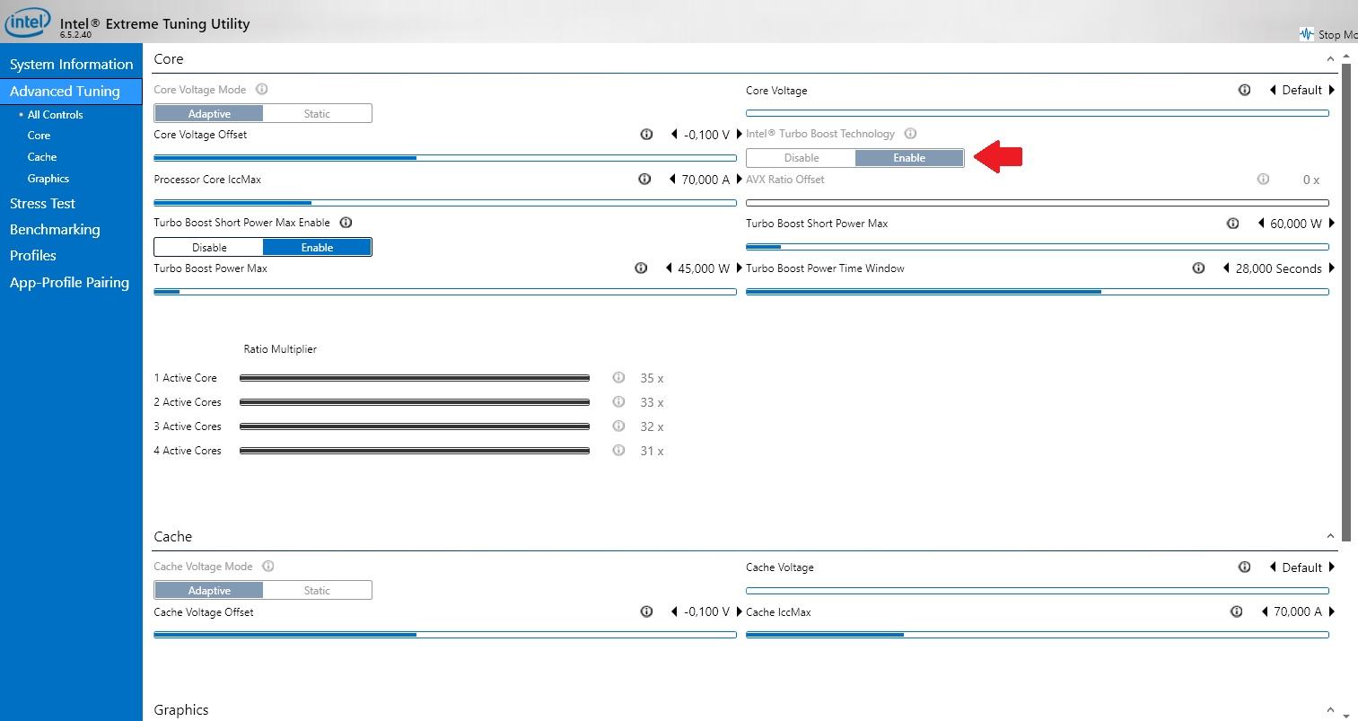Adjust the Cache IccMax slider
Screen dimensions: 1358x721
pyautogui.click(x=1038, y=635)
